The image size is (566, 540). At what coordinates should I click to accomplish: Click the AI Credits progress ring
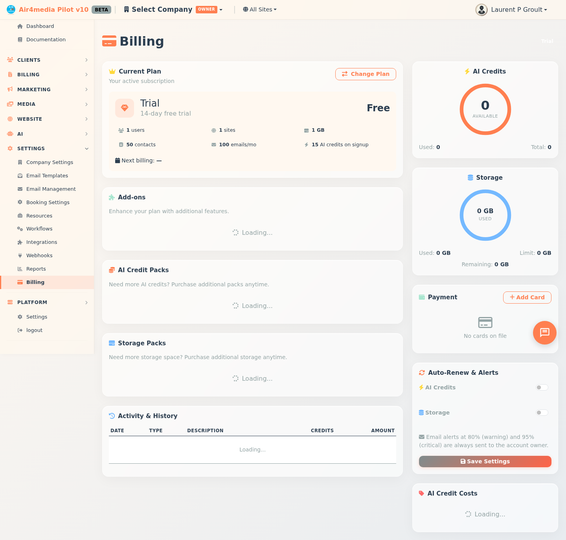pos(485,109)
